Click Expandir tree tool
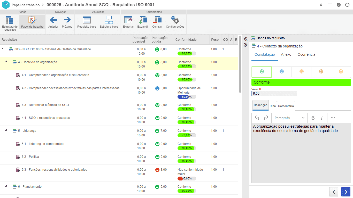The width and height of the screenshot is (353, 198). pos(143,22)
